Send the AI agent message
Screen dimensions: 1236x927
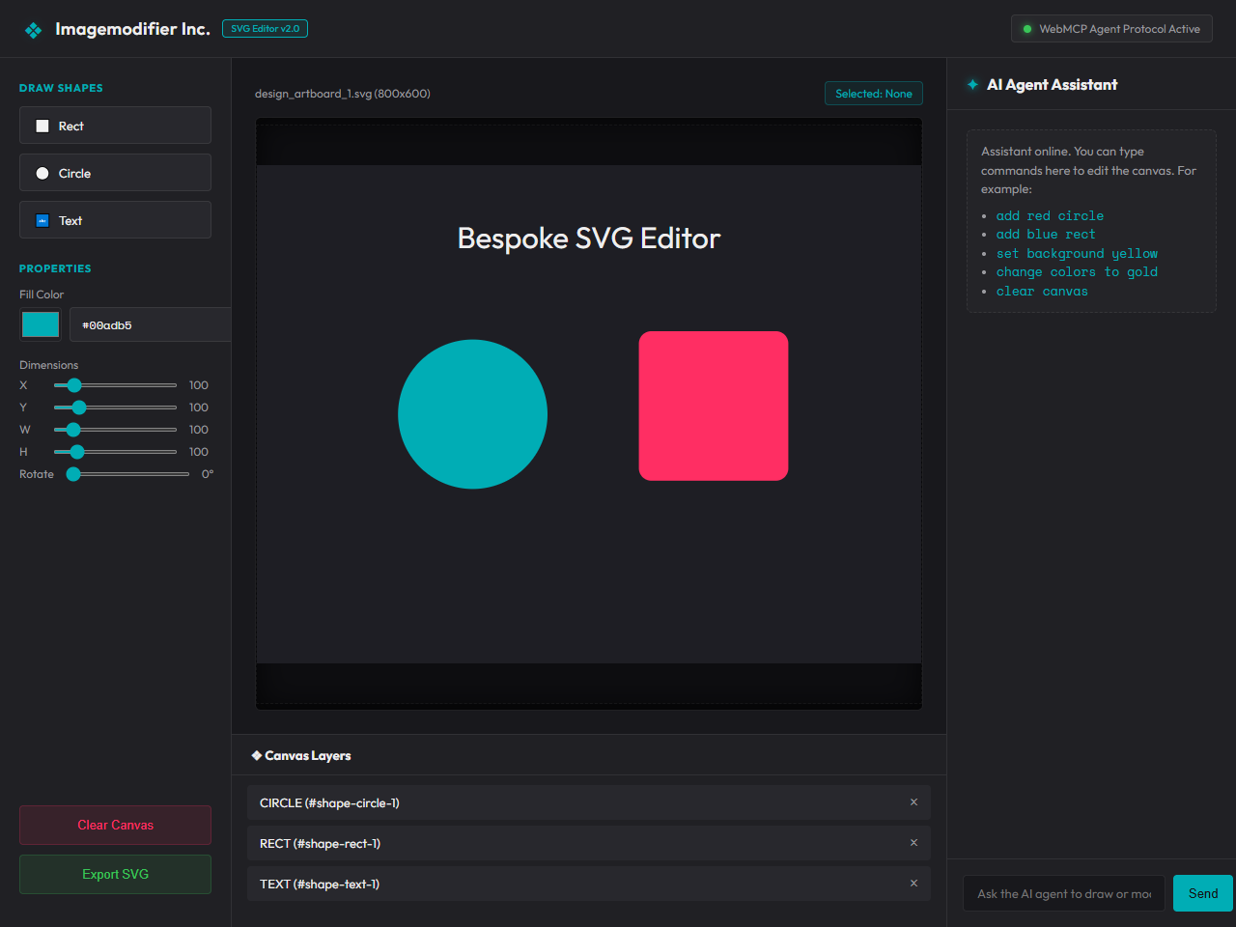click(1203, 893)
